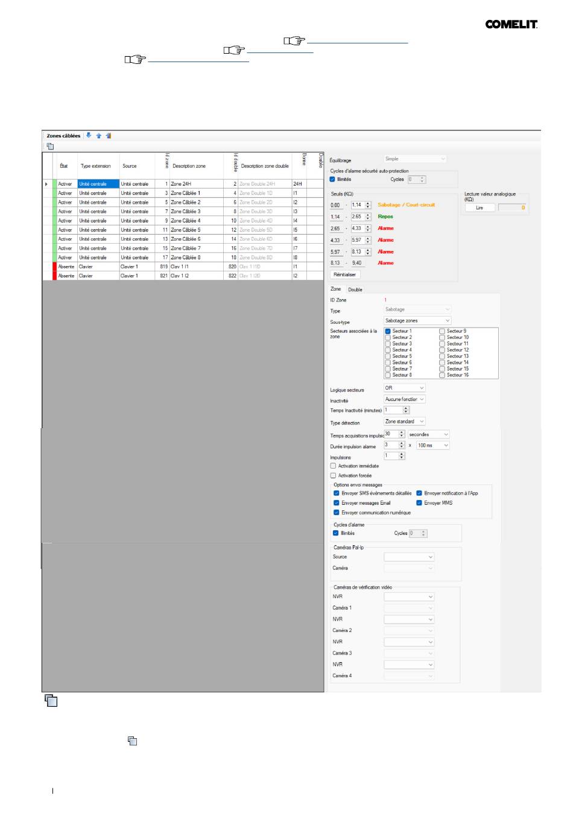Click the copy icon under Zones câblées title

pos(50,146)
